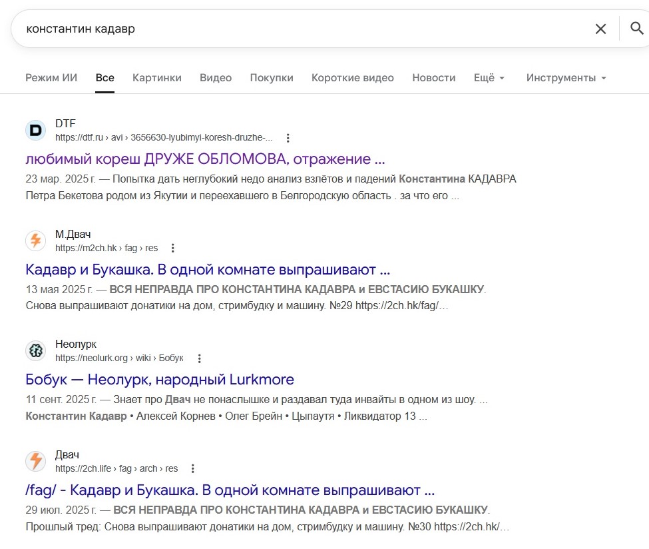Click the DTF site favicon
This screenshot has height=549, width=649.
coord(36,131)
